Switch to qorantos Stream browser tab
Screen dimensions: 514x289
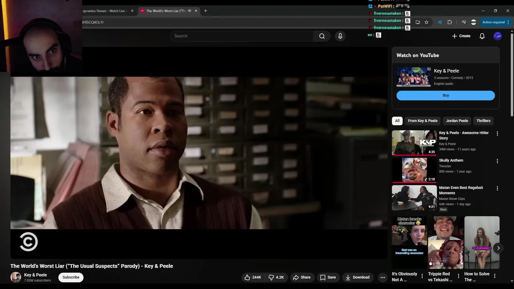point(104,11)
